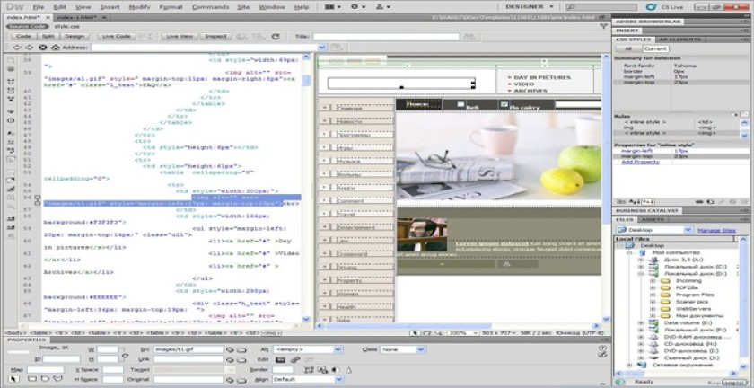The width and height of the screenshot is (754, 388).
Task: Switch to the Assets tab
Action: coord(653,219)
